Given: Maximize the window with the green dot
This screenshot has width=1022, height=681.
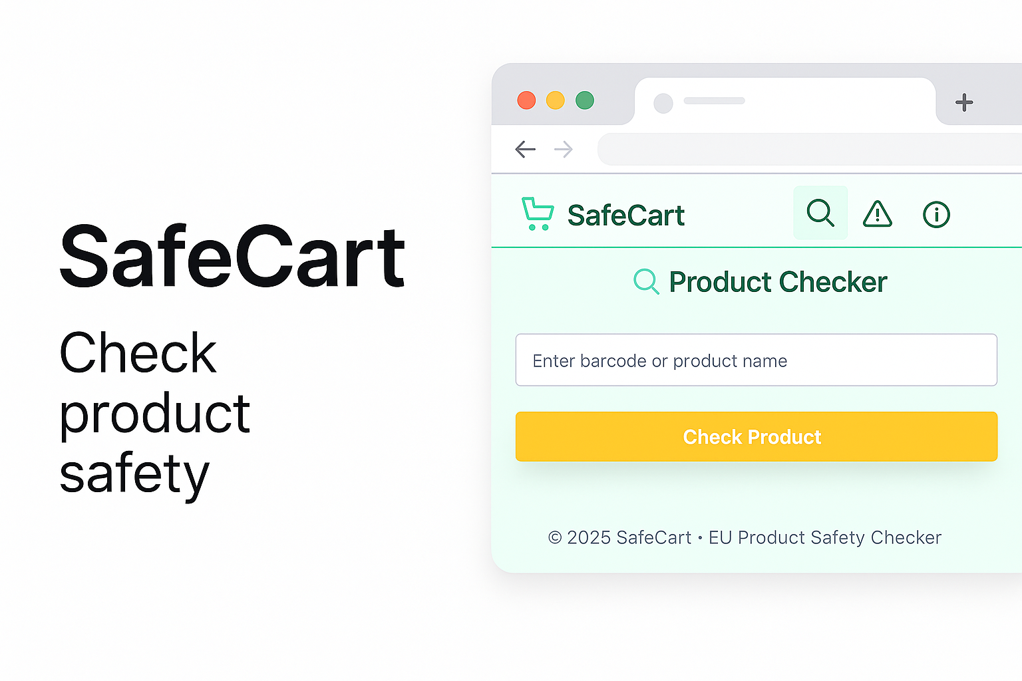Looking at the screenshot, I should click(x=585, y=100).
